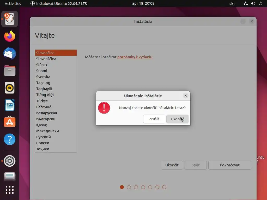Select Slovenčina in language list
267x200 pixels.
click(x=56, y=53)
